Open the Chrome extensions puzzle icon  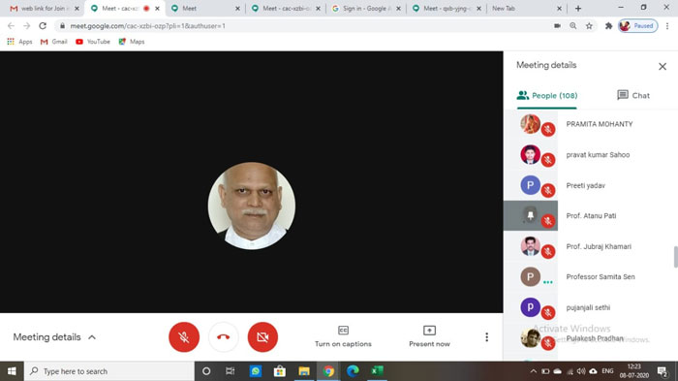(608, 26)
